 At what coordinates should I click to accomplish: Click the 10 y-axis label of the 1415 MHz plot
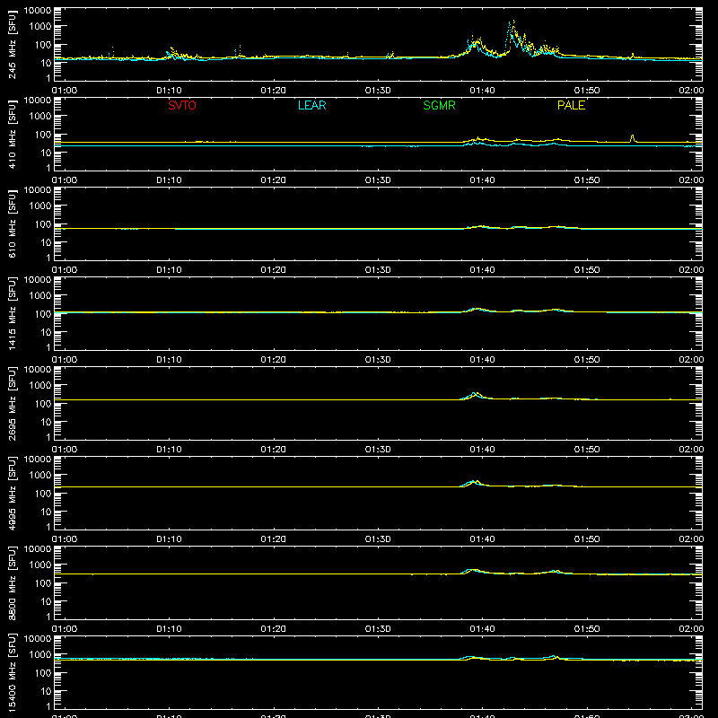(x=46, y=332)
